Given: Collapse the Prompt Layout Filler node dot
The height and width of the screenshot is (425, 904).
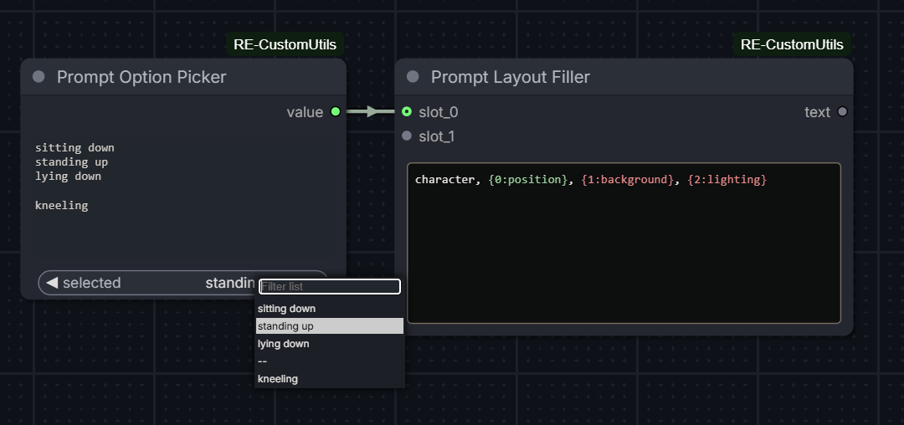Looking at the screenshot, I should pos(413,77).
